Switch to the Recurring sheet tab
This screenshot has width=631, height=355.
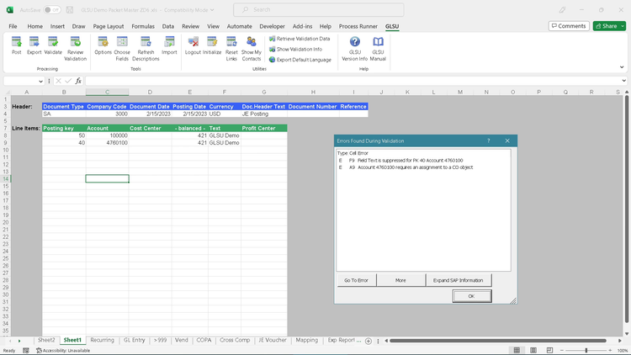point(102,340)
